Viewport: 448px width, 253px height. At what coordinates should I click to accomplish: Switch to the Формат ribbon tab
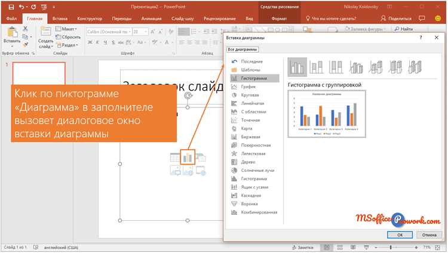(279, 18)
